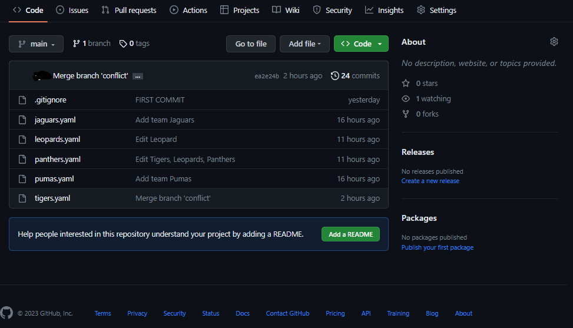View the 0 forks link
The image size is (573, 328).
point(420,114)
